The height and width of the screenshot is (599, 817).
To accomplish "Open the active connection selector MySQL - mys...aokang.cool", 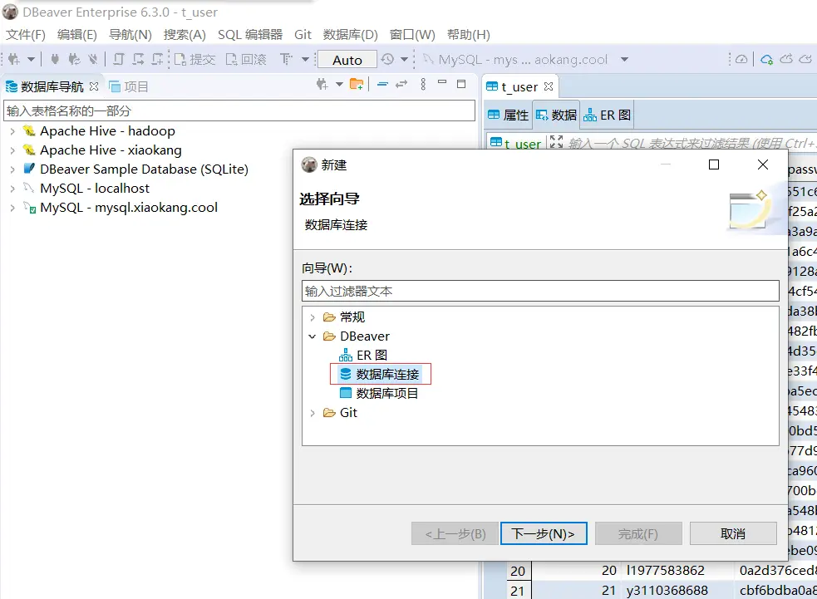I will 525,59.
